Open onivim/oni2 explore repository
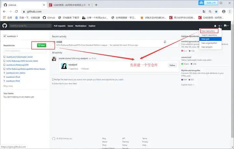This screenshot has height=149, width=234. [186, 57]
